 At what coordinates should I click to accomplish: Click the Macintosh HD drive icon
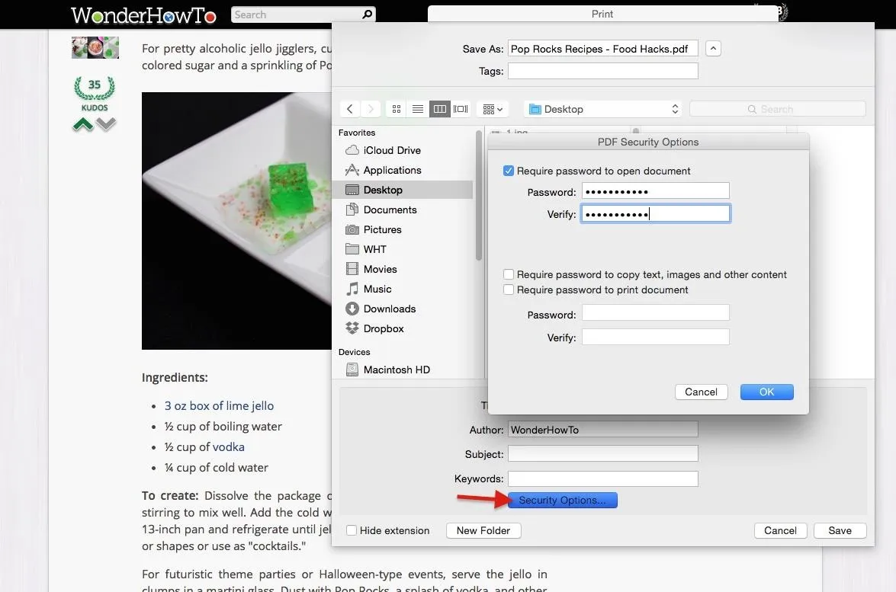tap(352, 370)
